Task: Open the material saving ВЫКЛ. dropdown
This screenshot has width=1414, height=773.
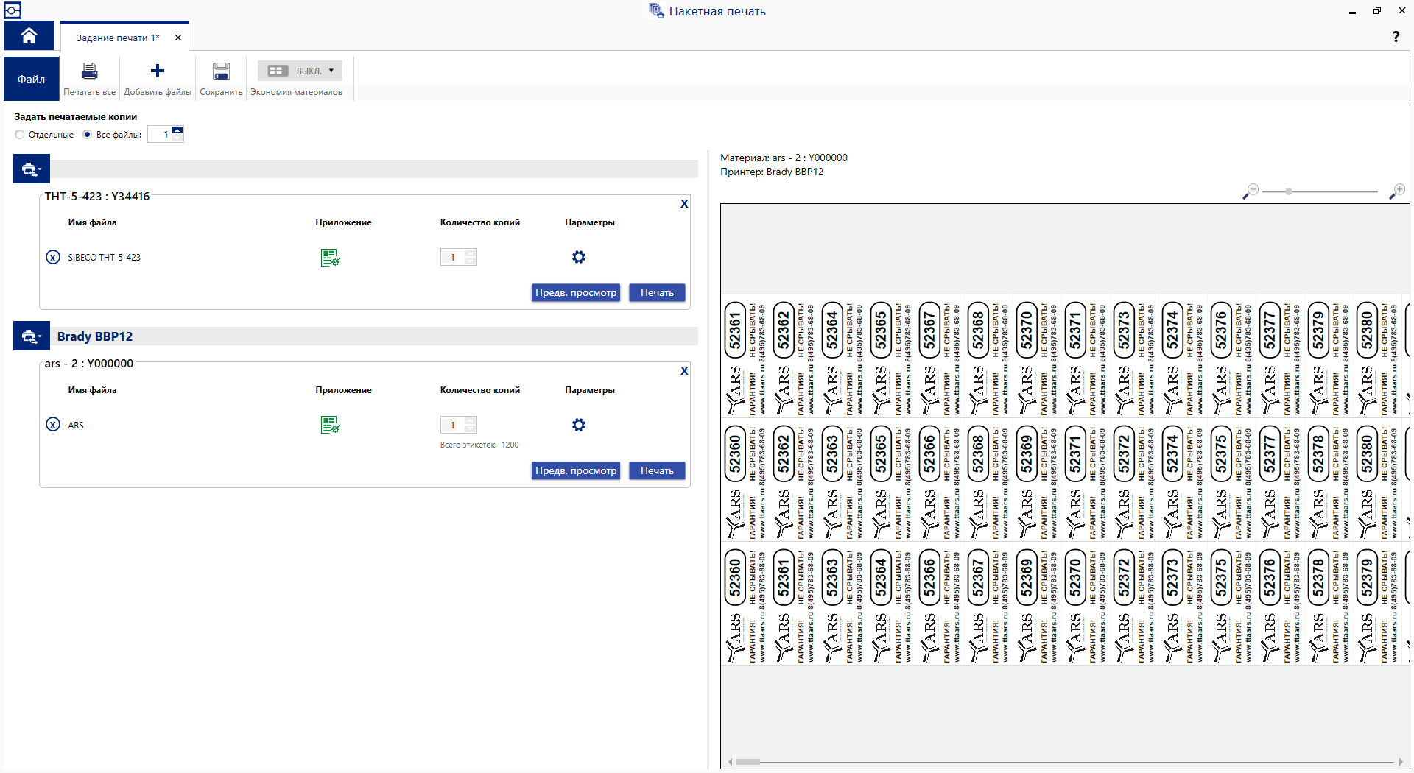Action: 300,71
